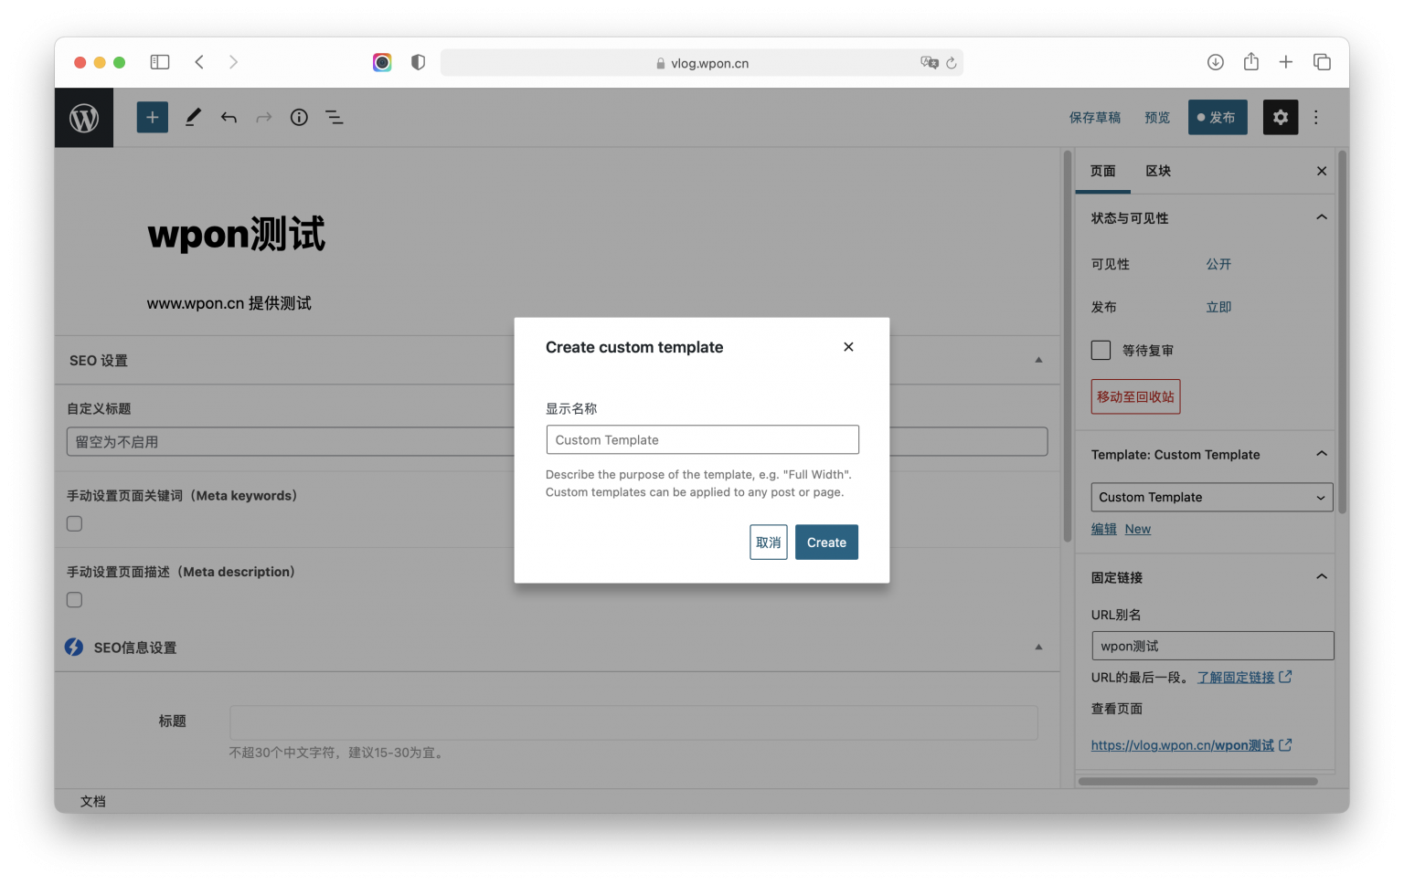The width and height of the screenshot is (1404, 885).
Task: Open the Safari share menu
Action: tap(1251, 61)
